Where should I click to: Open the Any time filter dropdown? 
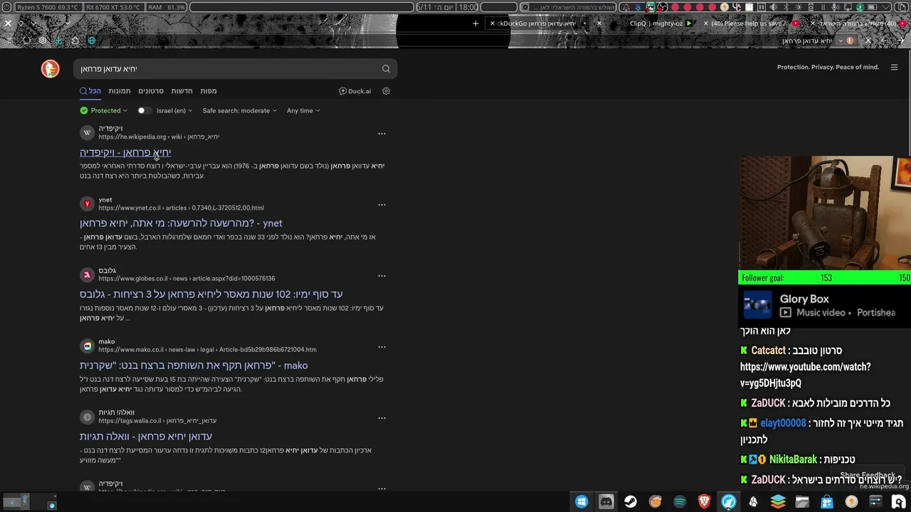click(x=303, y=111)
